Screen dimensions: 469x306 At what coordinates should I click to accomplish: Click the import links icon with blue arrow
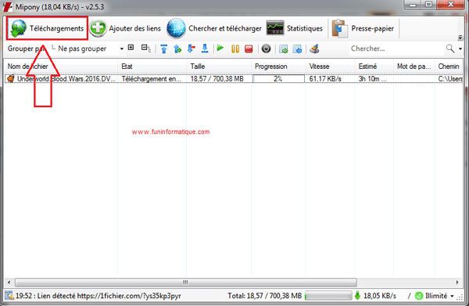coord(297,49)
